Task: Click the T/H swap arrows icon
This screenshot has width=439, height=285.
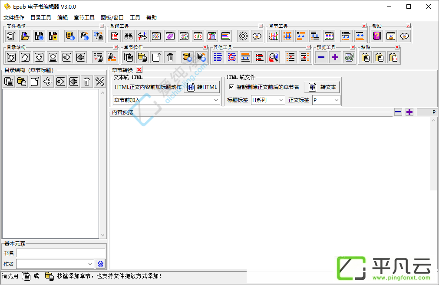Action: (x=142, y=36)
